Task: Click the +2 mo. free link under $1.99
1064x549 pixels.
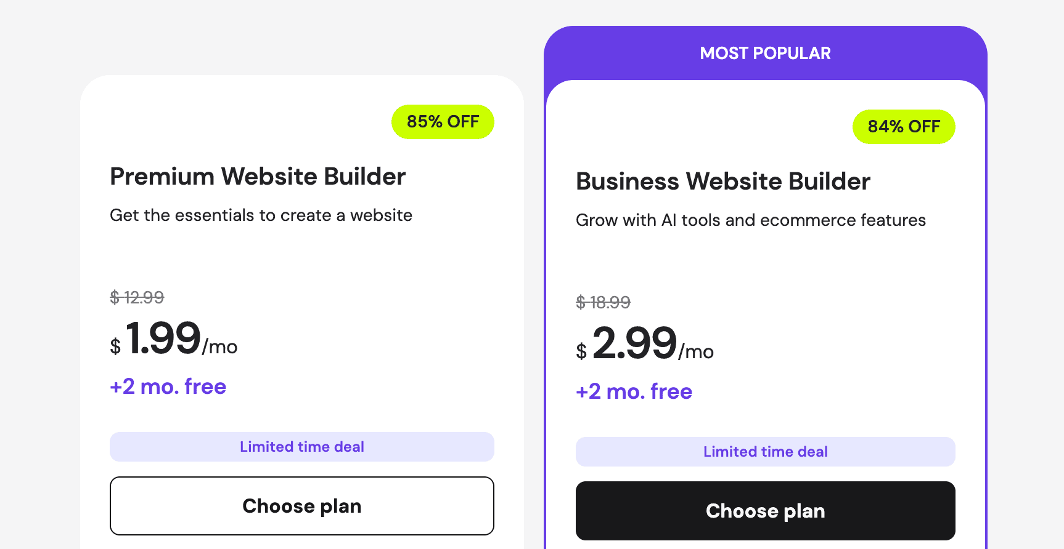Action: [x=168, y=386]
